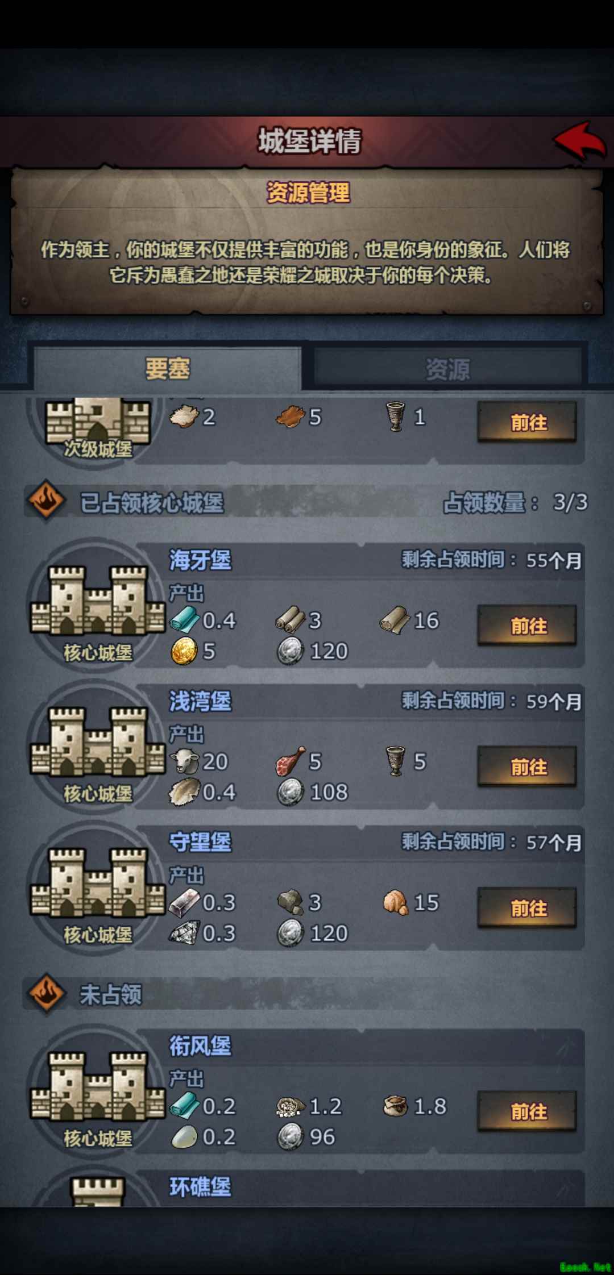Tap the gold coin icon under 海牙堡
Screen dimensions: 614x1275
[184, 651]
